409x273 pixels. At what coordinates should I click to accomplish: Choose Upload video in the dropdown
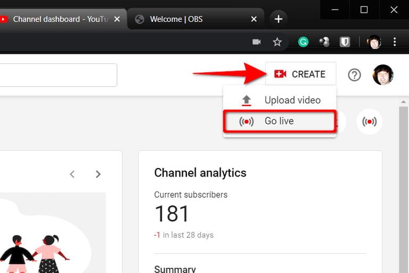[x=292, y=100]
